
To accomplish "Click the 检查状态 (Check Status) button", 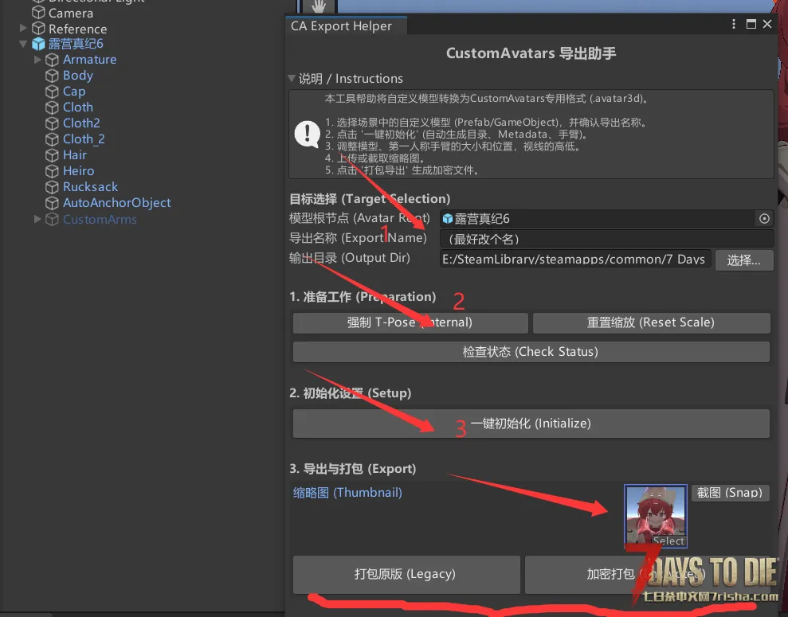I will [531, 352].
